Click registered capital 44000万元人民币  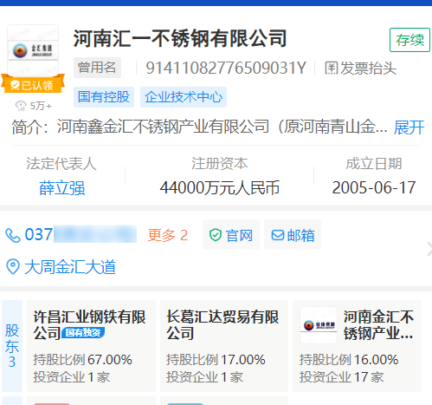pyautogui.click(x=220, y=187)
